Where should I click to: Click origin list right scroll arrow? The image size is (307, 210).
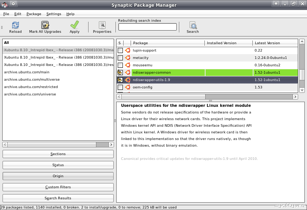tap(111, 144)
